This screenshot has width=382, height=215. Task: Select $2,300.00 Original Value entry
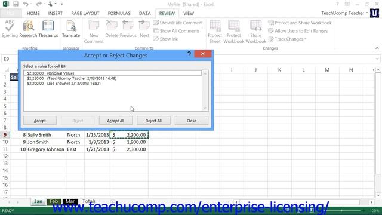pos(113,73)
